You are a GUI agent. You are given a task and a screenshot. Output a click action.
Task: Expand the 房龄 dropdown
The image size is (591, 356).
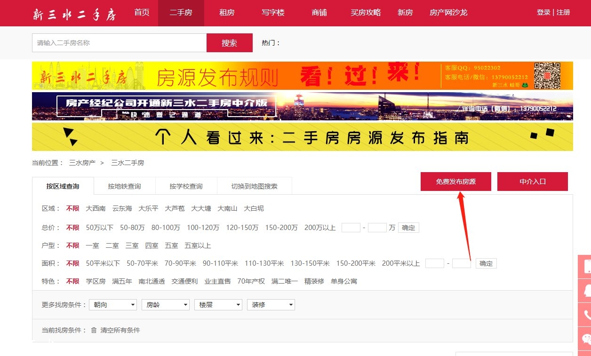click(166, 305)
